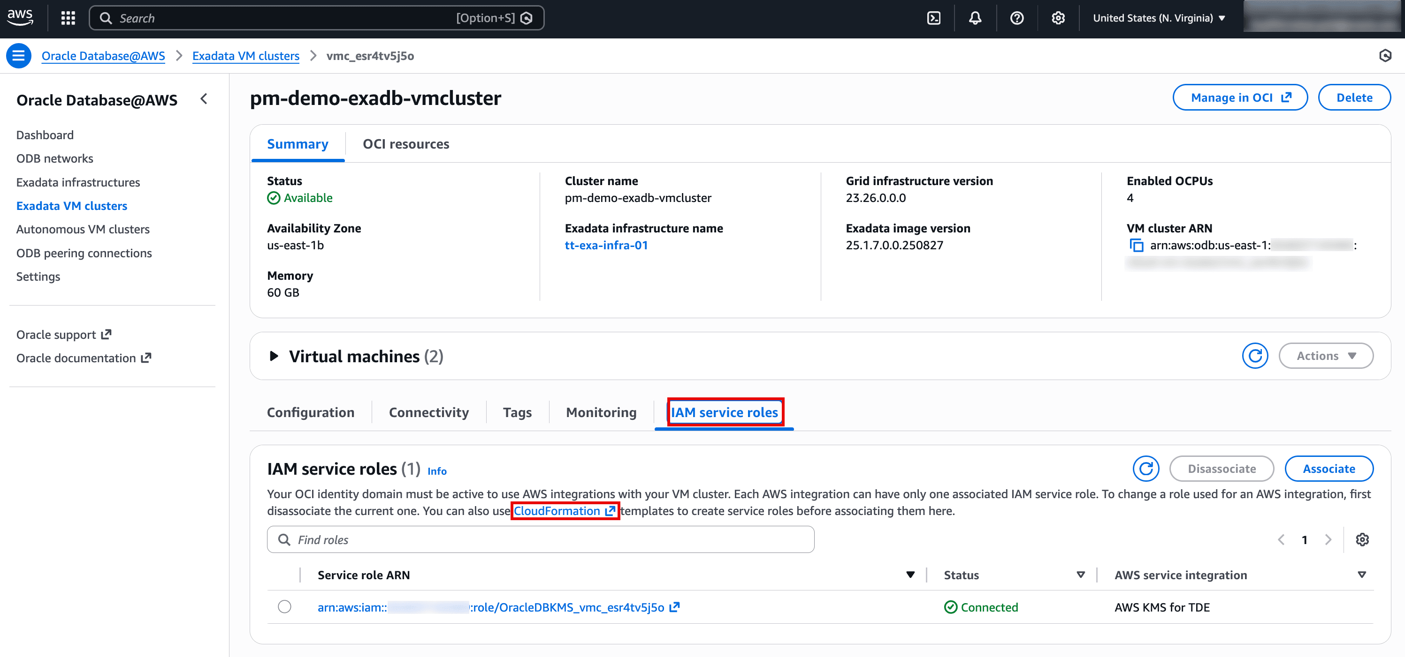
Task: Click the hexagon icon below account bar
Action: (x=1385, y=56)
